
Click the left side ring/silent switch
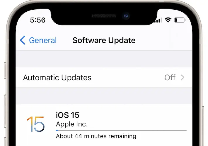pyautogui.click(x=5, y=71)
